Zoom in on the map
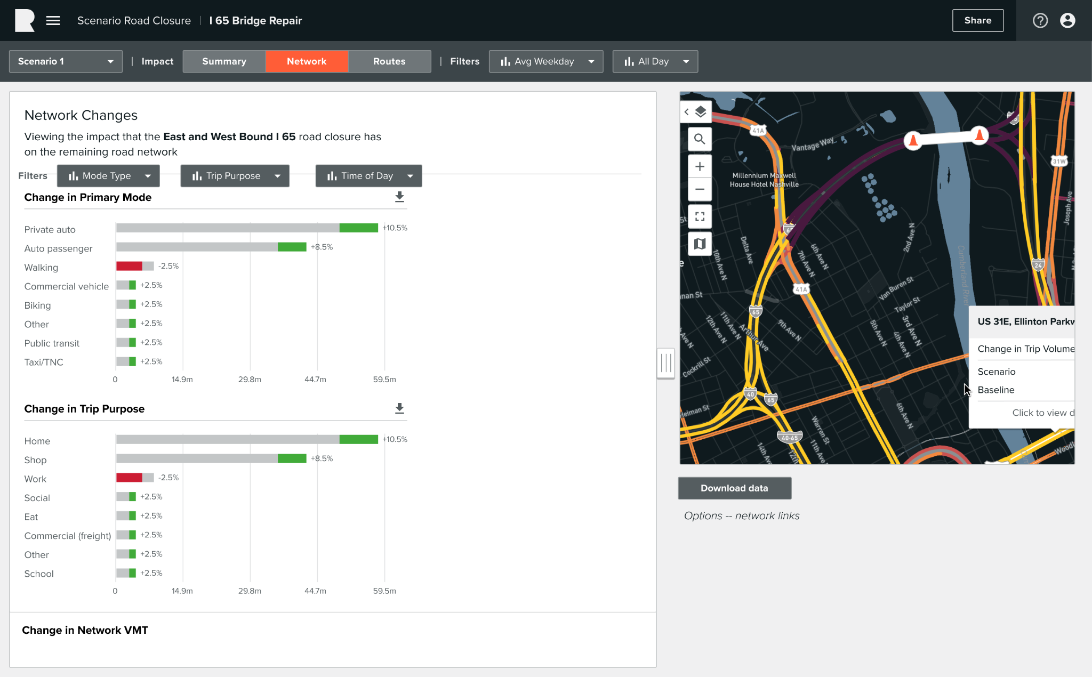The height and width of the screenshot is (677, 1092). 700,166
